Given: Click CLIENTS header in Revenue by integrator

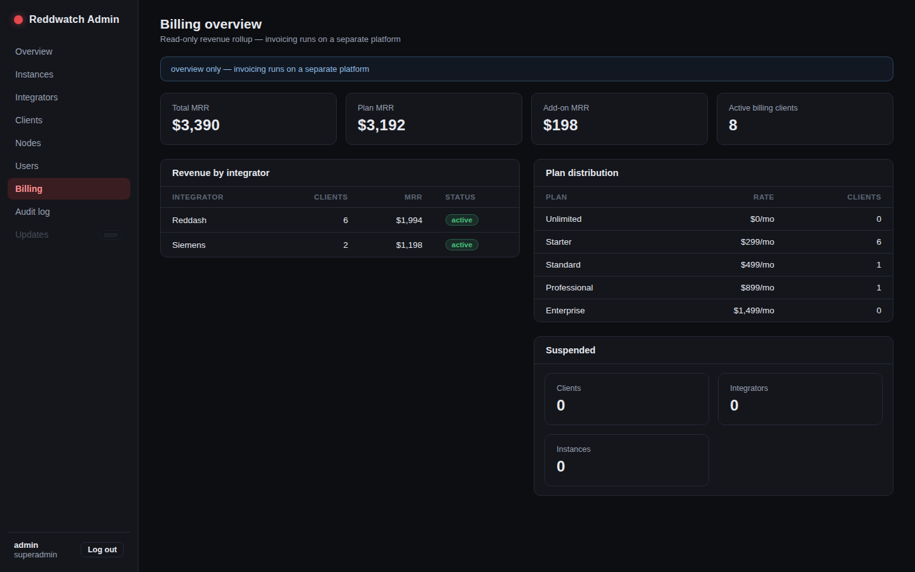Looking at the screenshot, I should (x=330, y=197).
